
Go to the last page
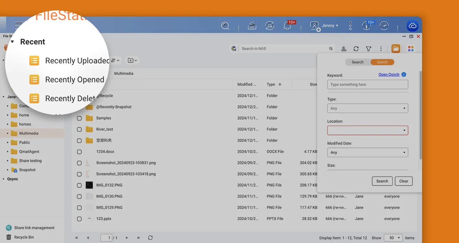pos(138,238)
